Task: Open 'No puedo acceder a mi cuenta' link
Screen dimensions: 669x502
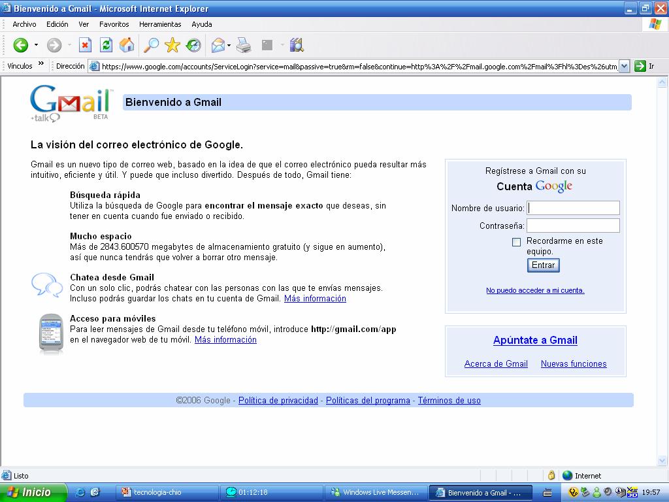Action: [535, 290]
